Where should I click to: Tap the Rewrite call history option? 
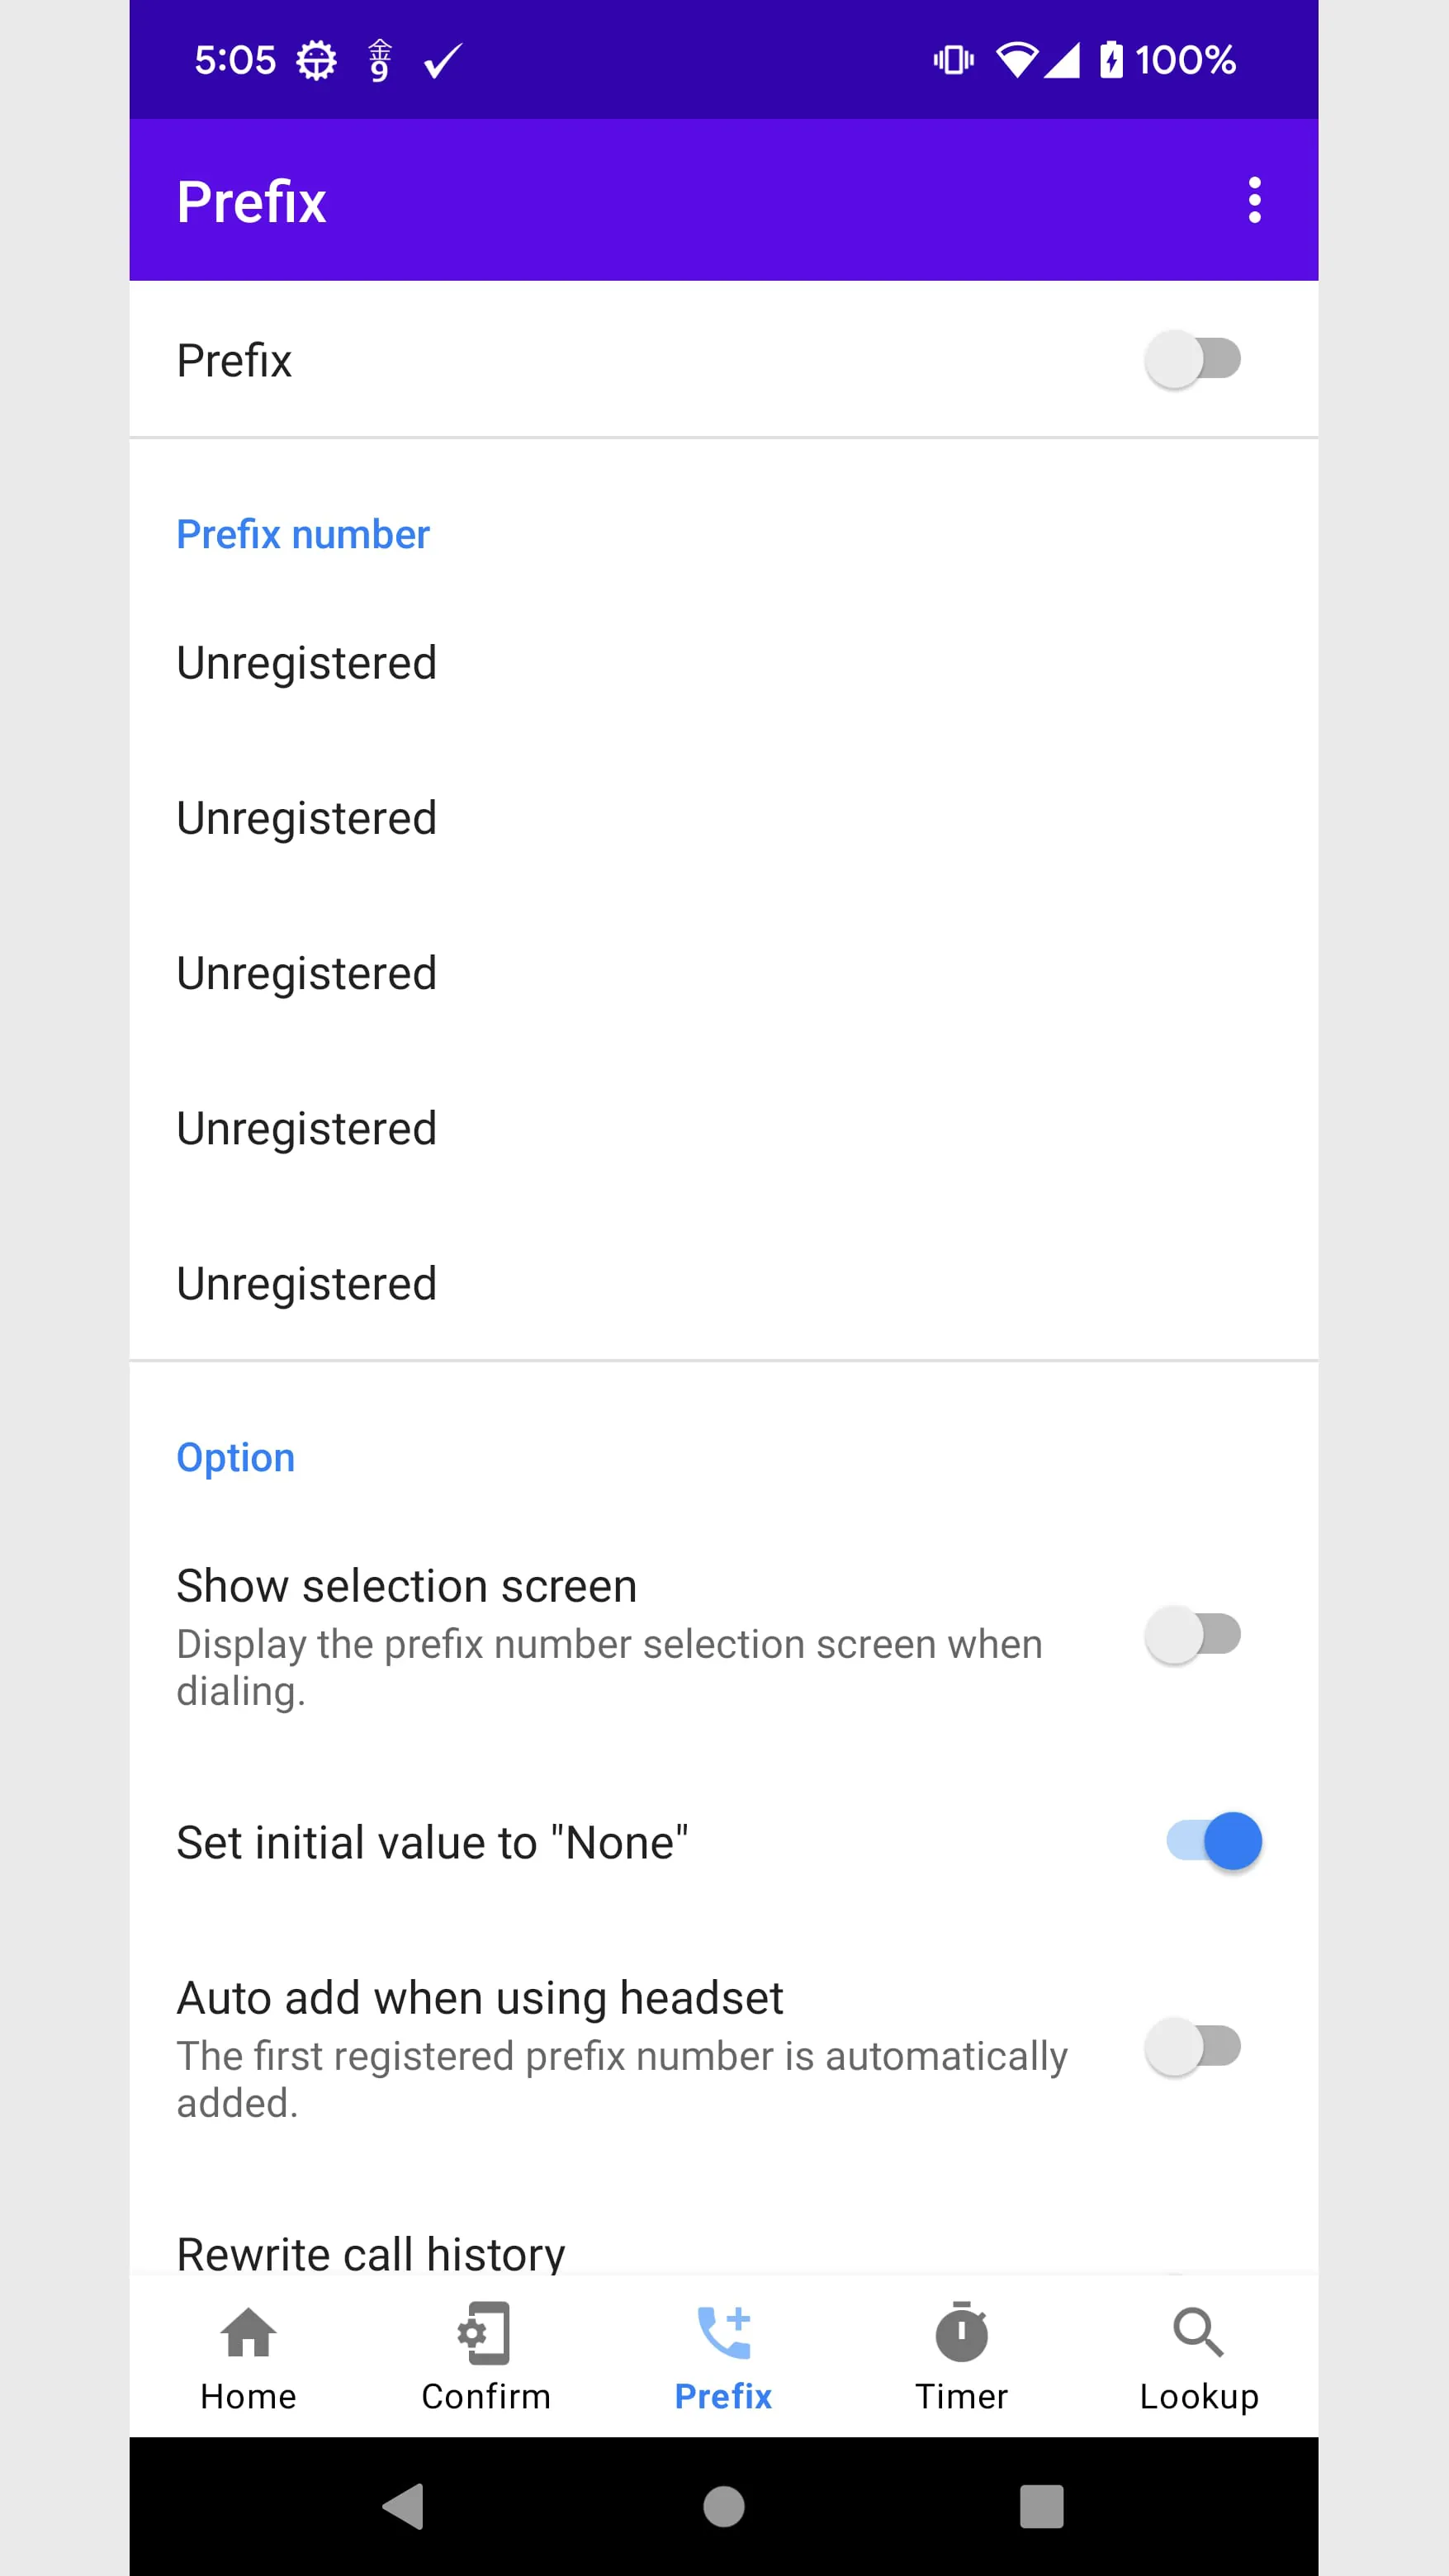pos(371,2252)
